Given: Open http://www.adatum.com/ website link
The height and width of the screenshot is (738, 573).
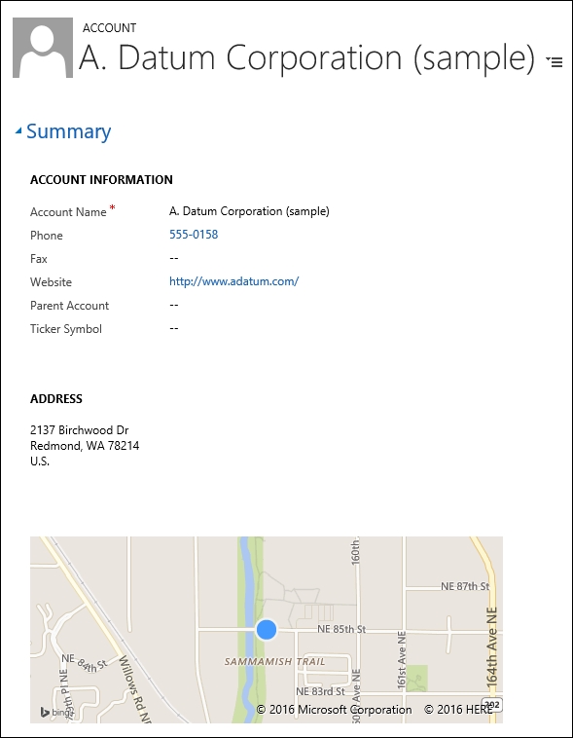Looking at the screenshot, I should [x=233, y=281].
